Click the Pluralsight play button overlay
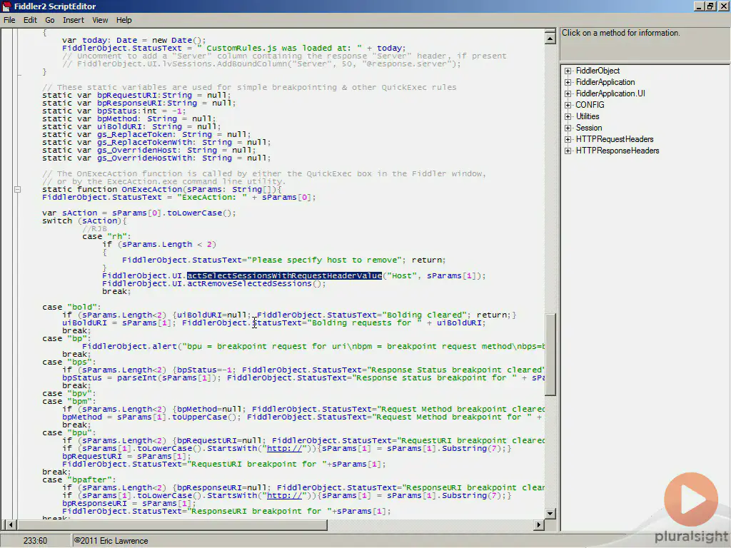Screen dimensions: 731x548 [691, 500]
